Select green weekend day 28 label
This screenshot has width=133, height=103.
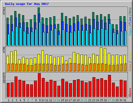[113, 100]
